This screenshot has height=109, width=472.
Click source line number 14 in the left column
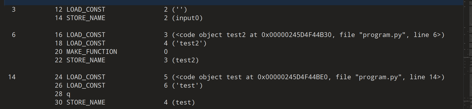(12, 77)
